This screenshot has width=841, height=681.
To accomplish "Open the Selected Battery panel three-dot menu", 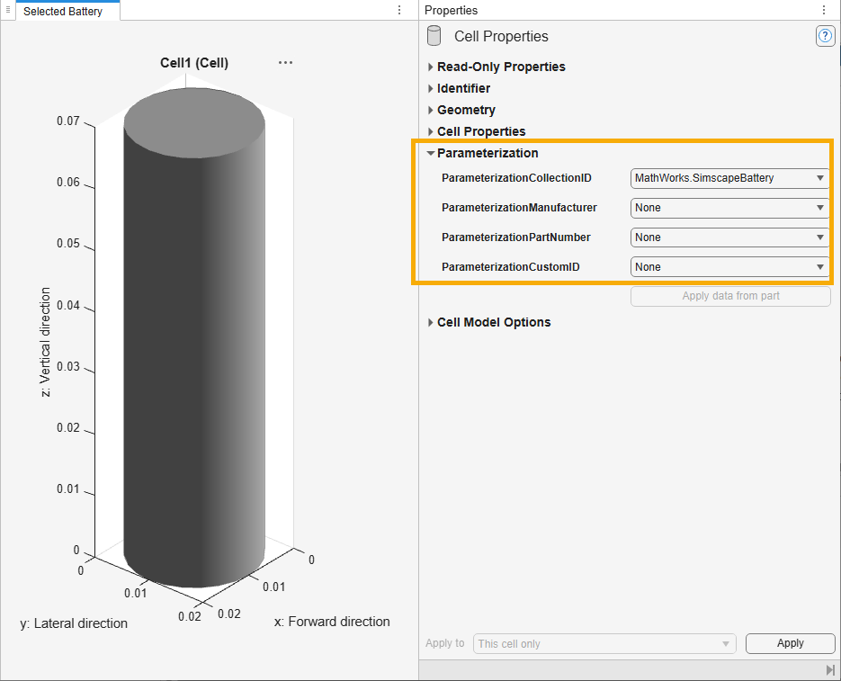I will coord(399,10).
